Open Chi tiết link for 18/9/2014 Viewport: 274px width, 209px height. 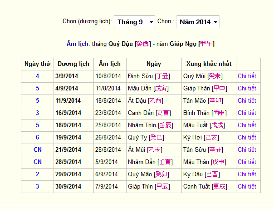[x=247, y=125]
